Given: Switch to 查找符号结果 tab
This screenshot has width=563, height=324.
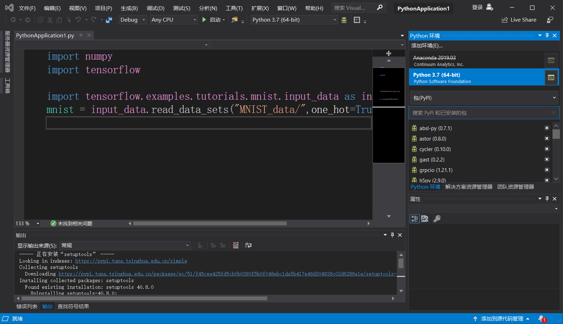Looking at the screenshot, I should click(x=73, y=306).
